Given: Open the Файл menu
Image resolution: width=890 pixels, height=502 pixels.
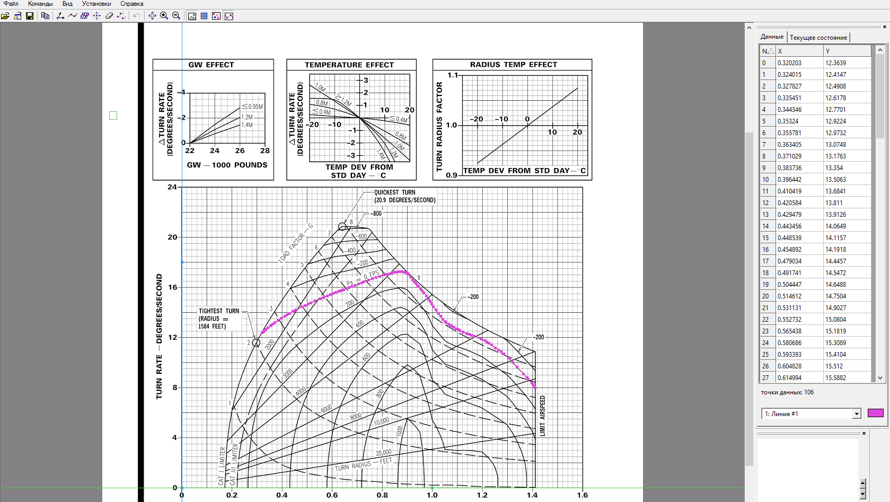Looking at the screenshot, I should (11, 4).
